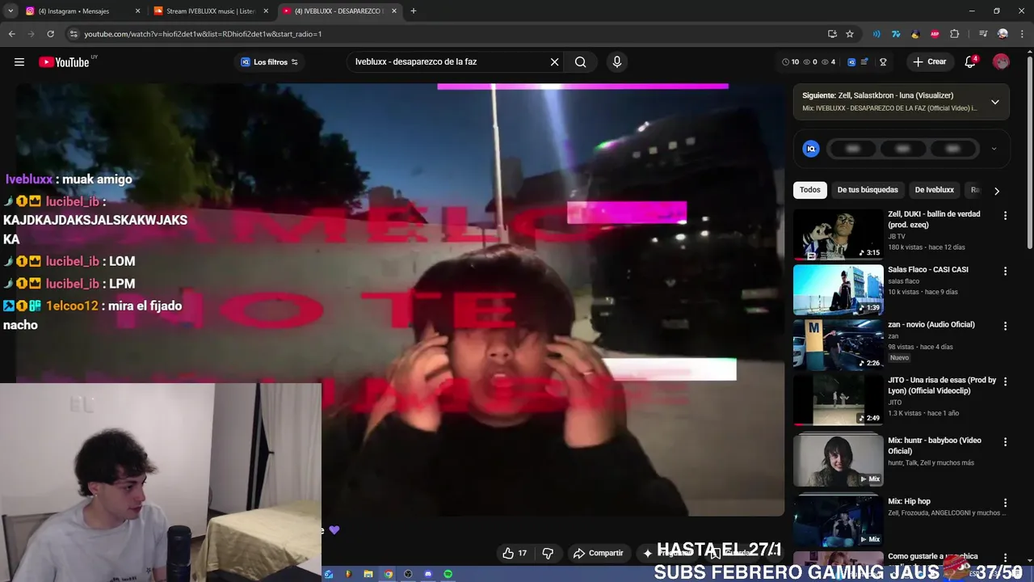Select the De Ivebluxx chip
This screenshot has height=582, width=1034.
tap(934, 190)
